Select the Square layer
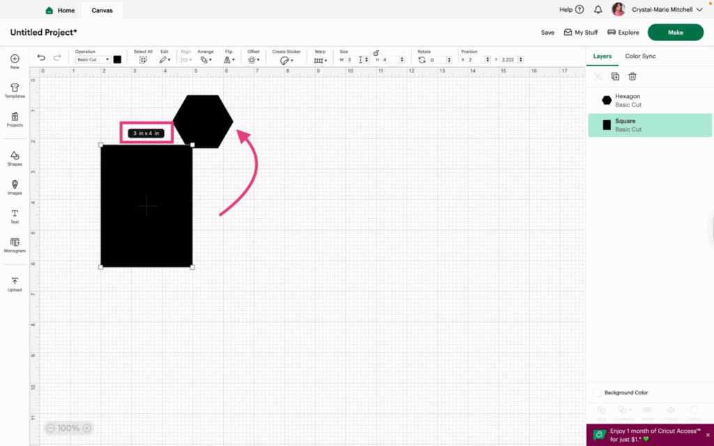 click(x=650, y=125)
